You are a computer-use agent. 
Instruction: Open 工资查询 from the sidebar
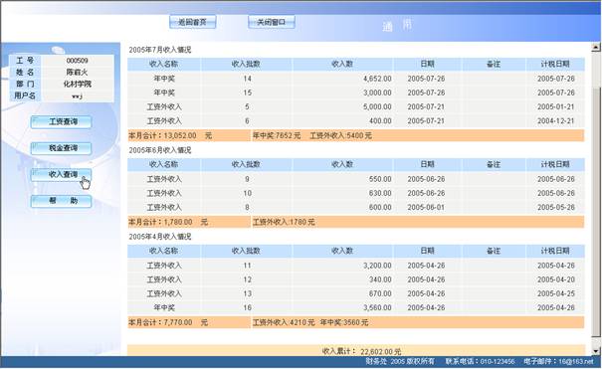pyautogui.click(x=61, y=122)
